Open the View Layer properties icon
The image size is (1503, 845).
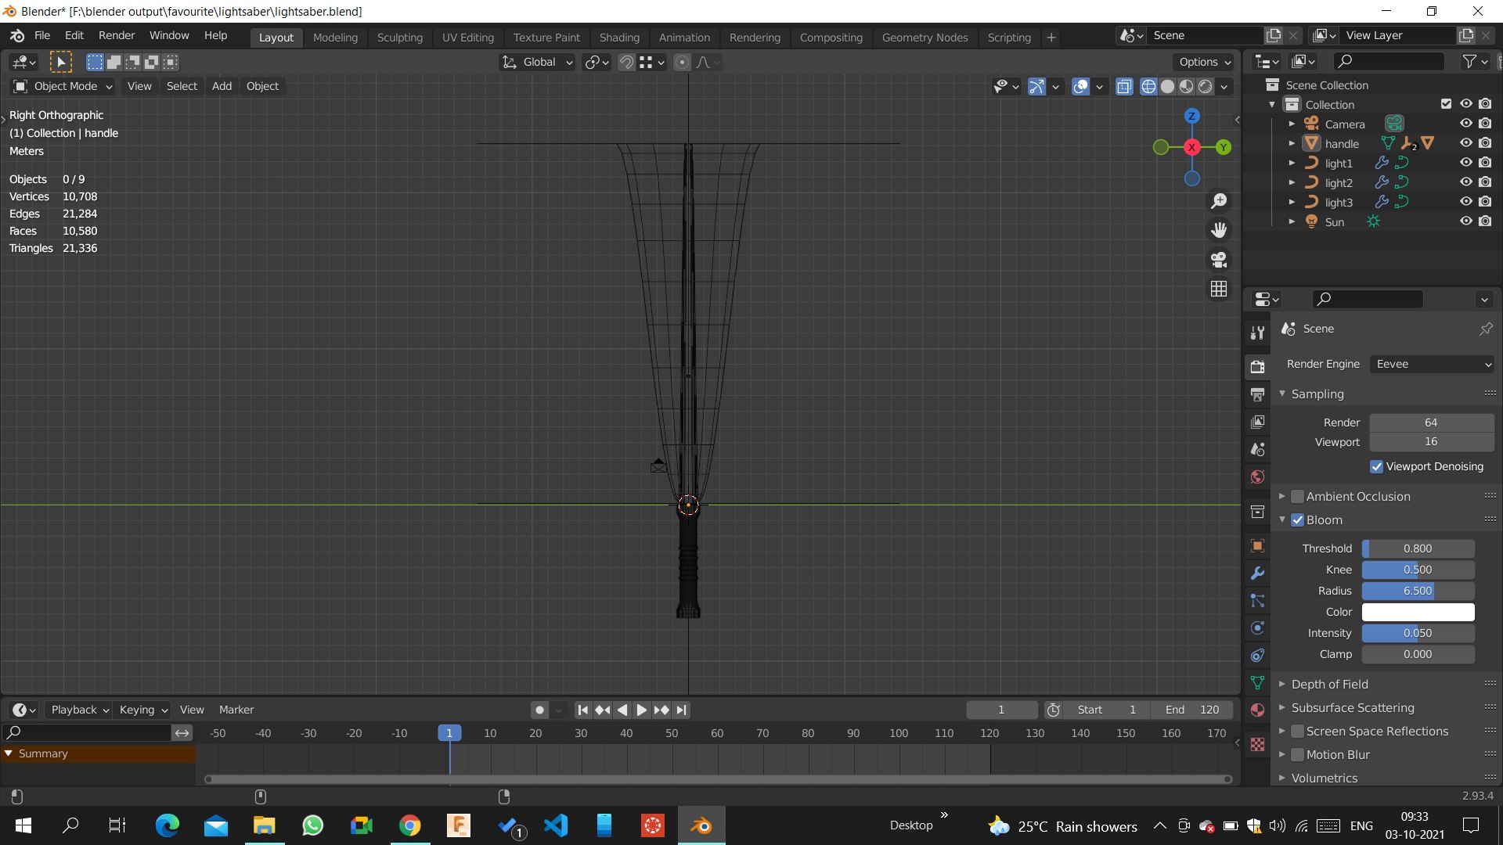[x=1257, y=422]
